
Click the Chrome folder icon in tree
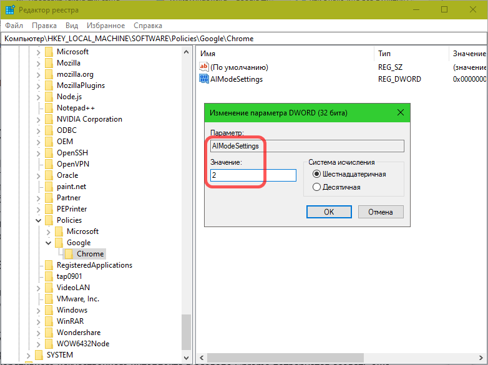click(x=69, y=254)
